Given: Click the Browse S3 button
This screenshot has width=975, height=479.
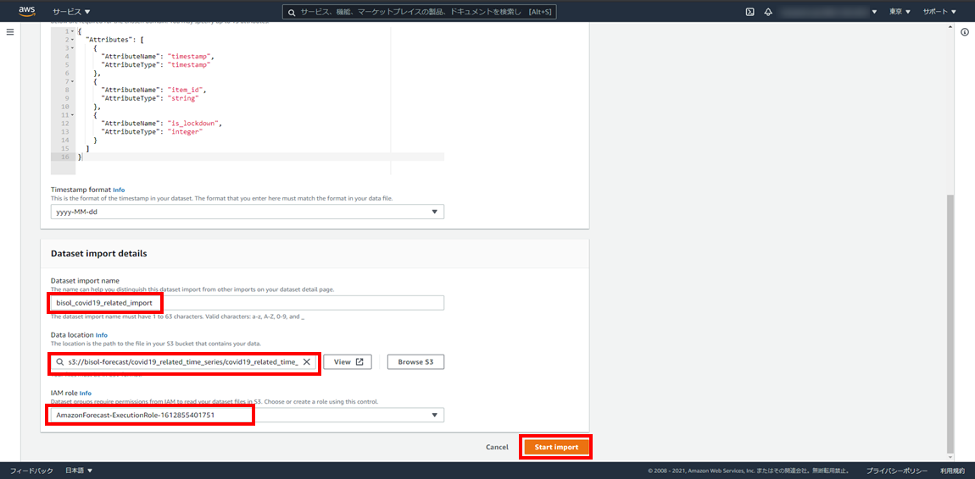Looking at the screenshot, I should (x=415, y=362).
